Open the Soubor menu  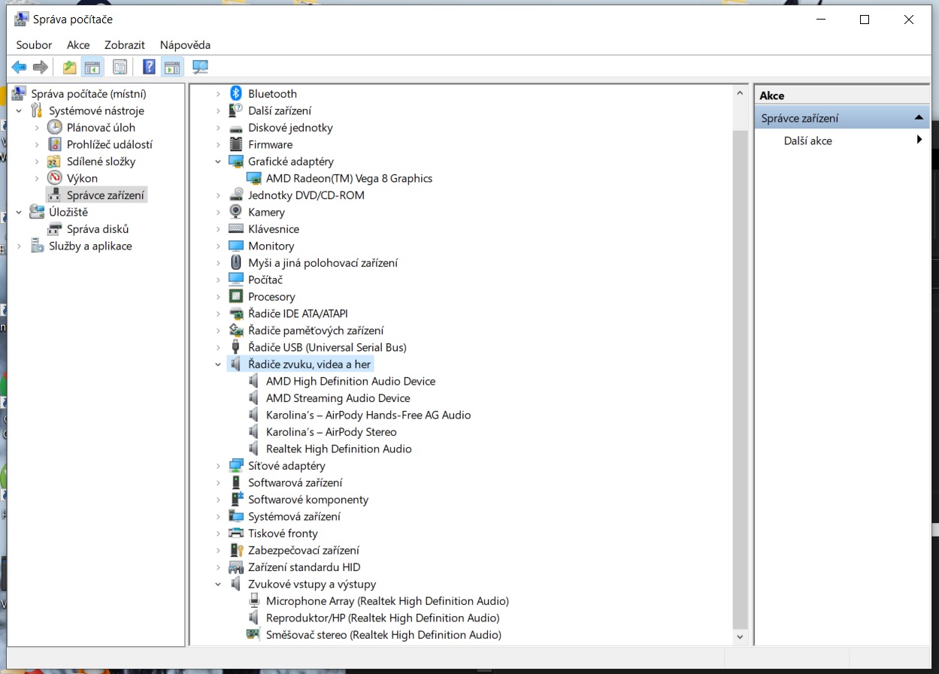tap(34, 45)
